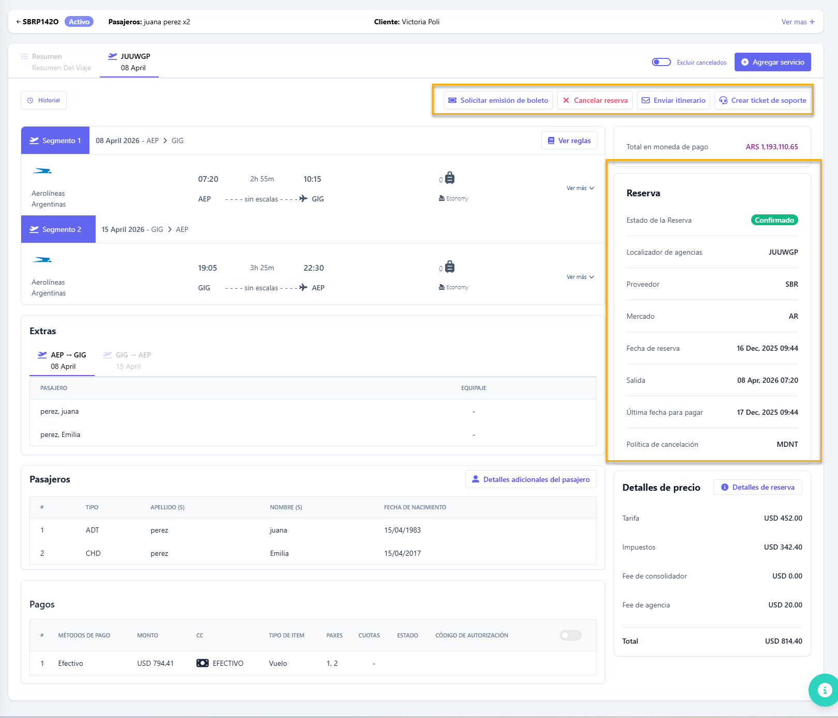Expand header details with Ver mas +

[798, 22]
